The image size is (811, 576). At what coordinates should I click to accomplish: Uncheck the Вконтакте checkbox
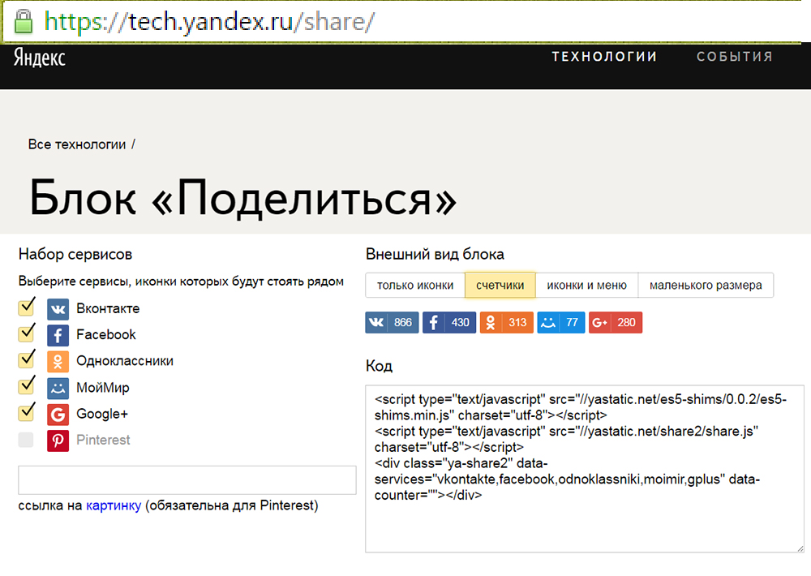[27, 307]
